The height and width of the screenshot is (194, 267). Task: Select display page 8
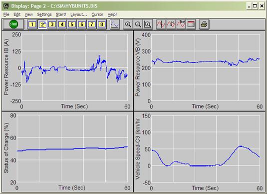point(102,24)
